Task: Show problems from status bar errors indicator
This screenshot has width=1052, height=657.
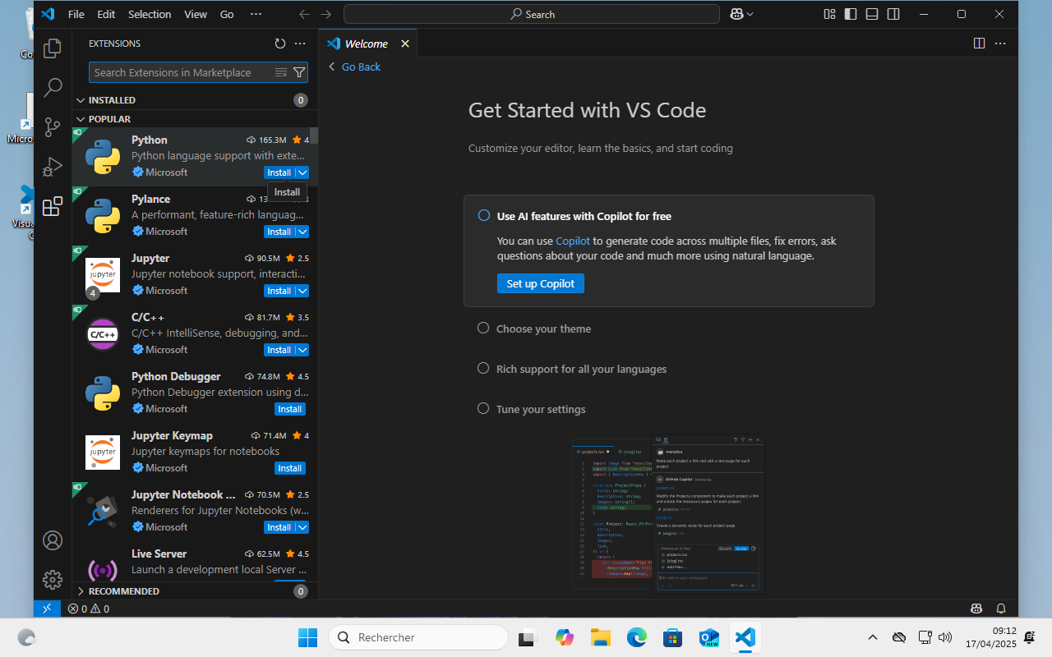Action: pyautogui.click(x=89, y=609)
